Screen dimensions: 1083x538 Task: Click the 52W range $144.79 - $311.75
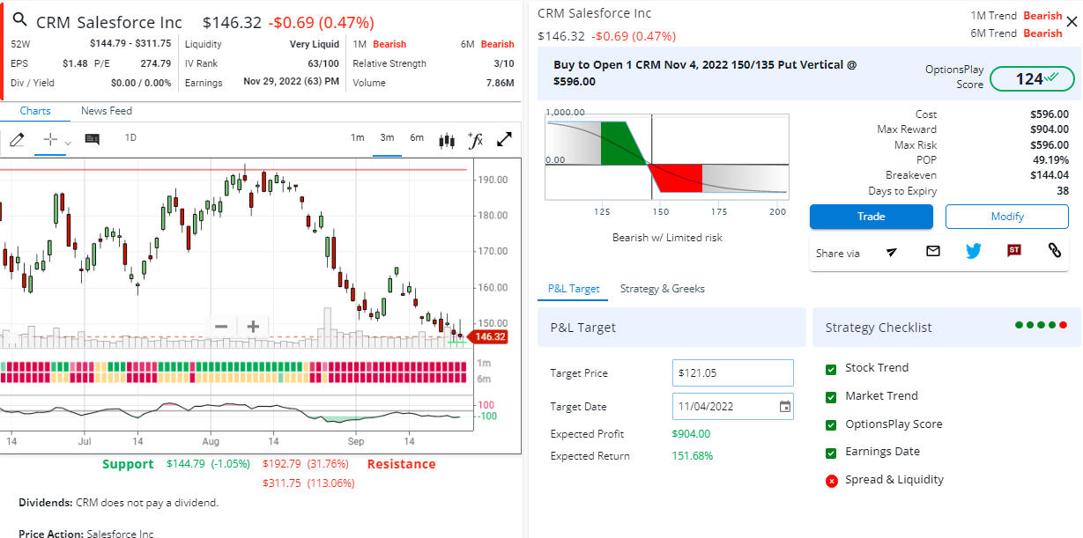point(130,44)
